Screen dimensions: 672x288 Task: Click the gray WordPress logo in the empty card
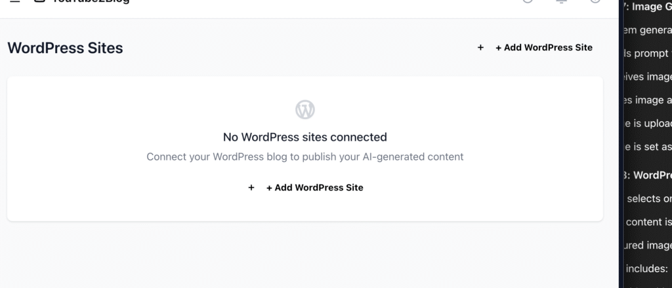point(305,110)
